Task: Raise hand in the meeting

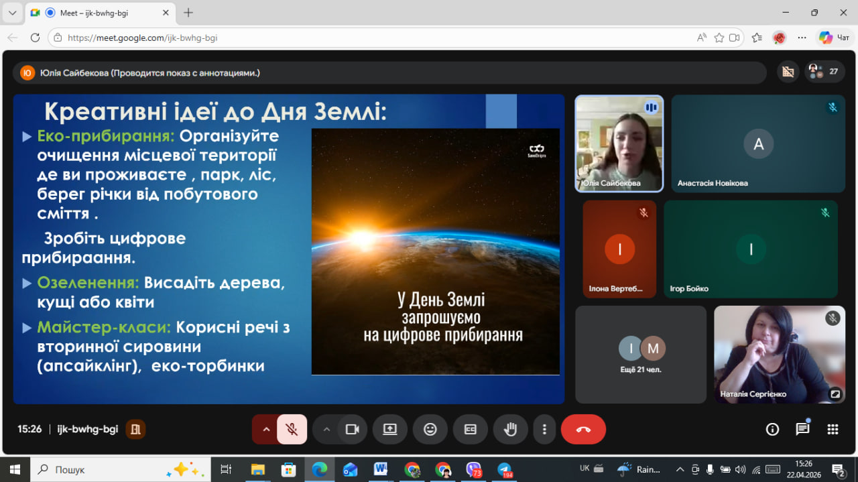Action: pos(511,429)
